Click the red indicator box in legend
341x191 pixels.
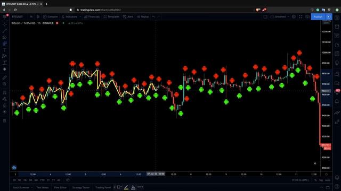coord(57,23)
